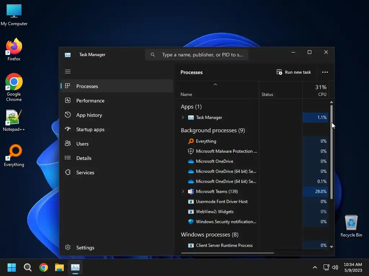This screenshot has width=369, height=276.
Task: Open the Firefox desktop shortcut
Action: (14, 49)
